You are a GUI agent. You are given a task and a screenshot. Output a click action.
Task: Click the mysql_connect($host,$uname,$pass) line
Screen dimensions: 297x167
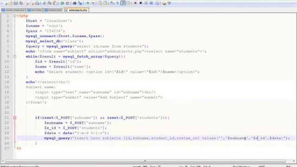click(65, 36)
